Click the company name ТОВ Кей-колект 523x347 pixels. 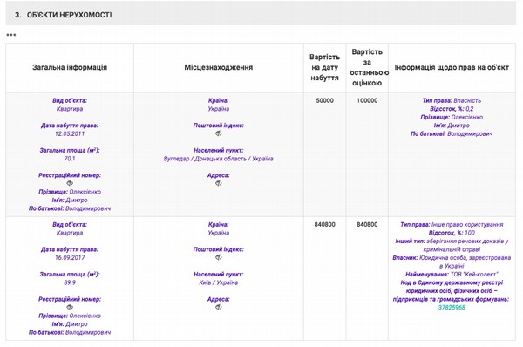tap(474, 275)
